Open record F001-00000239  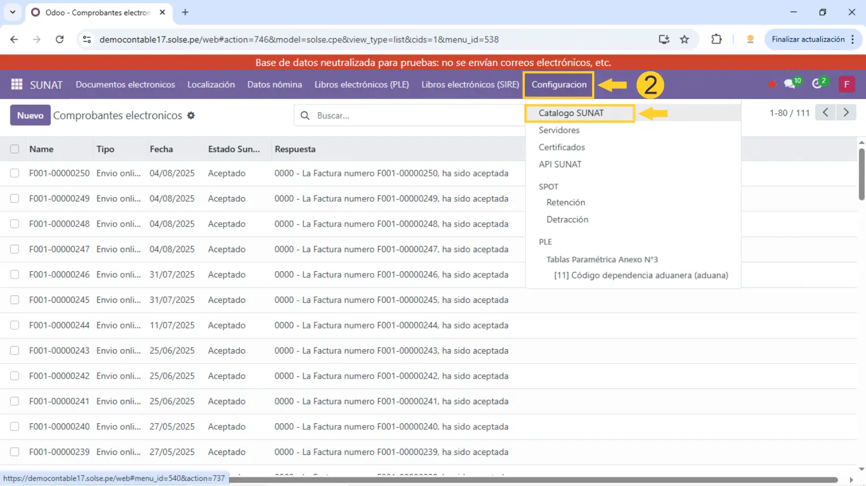[59, 452]
